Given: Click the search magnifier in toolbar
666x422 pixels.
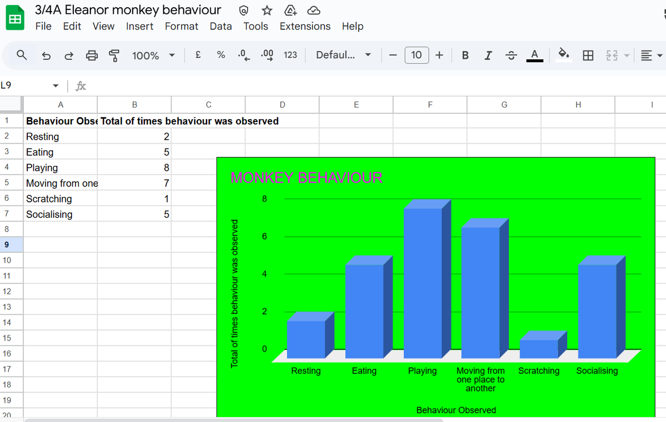Looking at the screenshot, I should tap(22, 55).
